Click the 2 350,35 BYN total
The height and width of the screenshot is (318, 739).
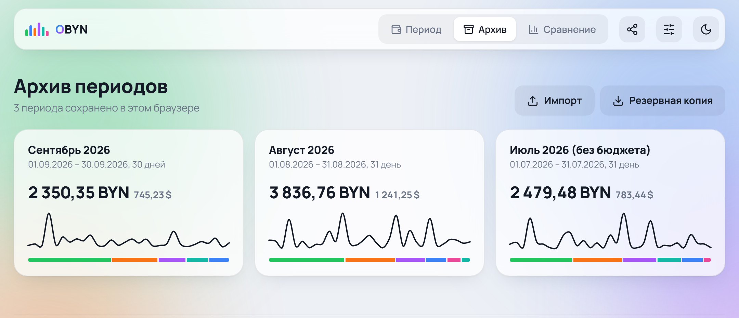click(79, 193)
